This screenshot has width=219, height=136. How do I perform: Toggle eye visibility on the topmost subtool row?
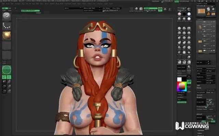click(214, 22)
